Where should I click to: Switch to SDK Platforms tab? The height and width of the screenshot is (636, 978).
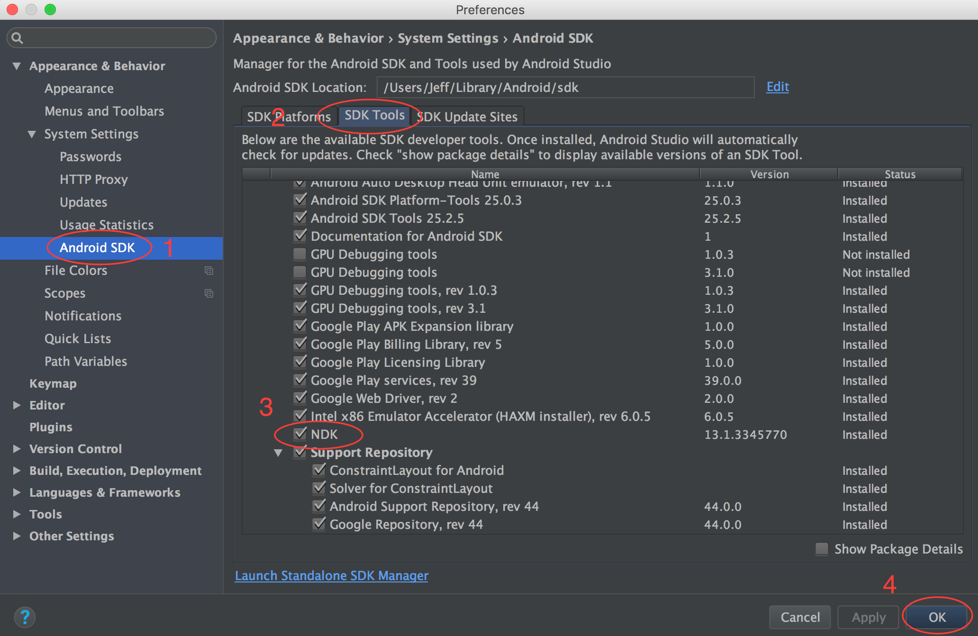coord(289,117)
